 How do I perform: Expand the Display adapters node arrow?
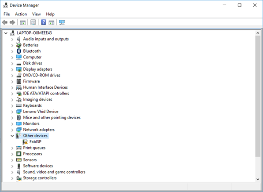[12, 69]
